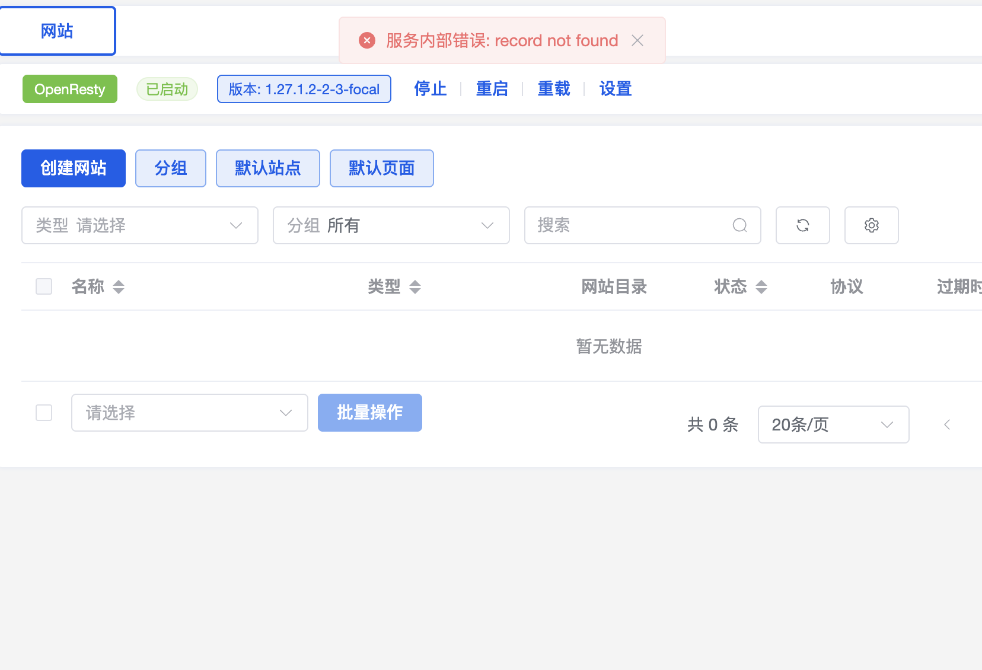Screen dimensions: 982x670
Task: Sort the table by 类型 column
Action: pos(415,287)
